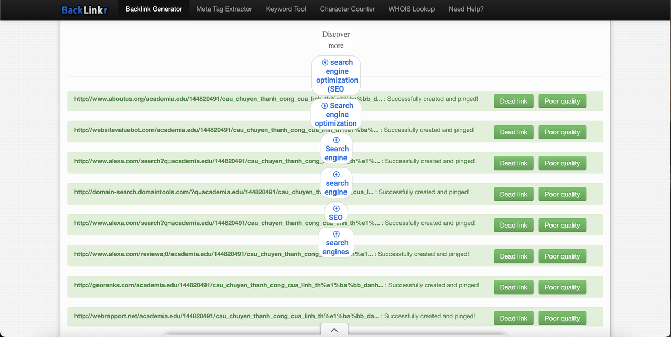Go to the Character Counter tab
The image size is (671, 337).
click(348, 9)
